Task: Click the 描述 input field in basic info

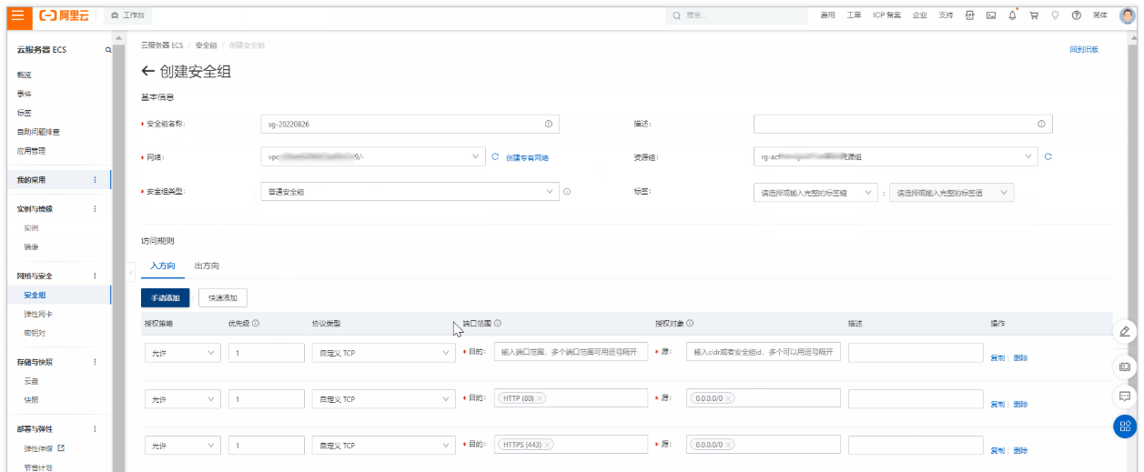Action: tap(903, 124)
